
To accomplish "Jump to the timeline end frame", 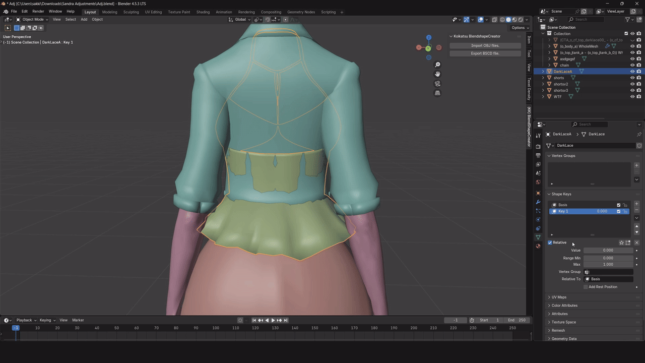I will click(286, 320).
